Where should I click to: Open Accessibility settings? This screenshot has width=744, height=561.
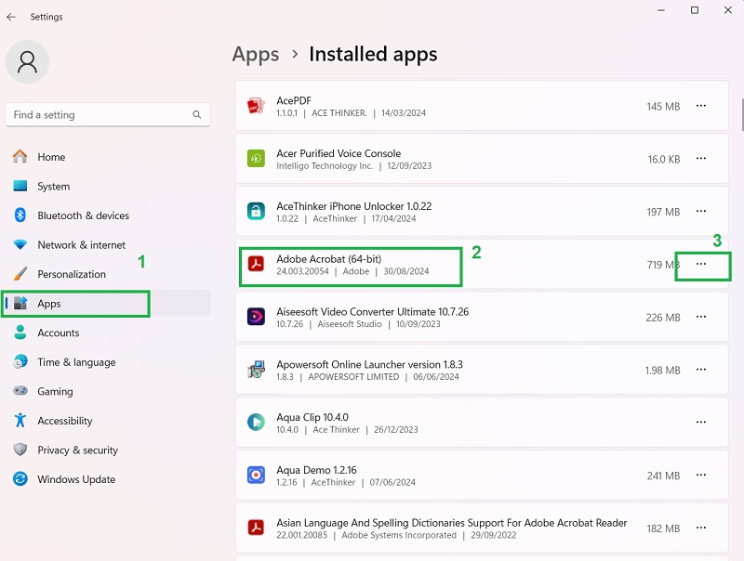[108, 421]
